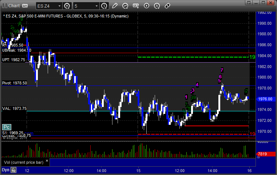This screenshot has width=277, height=175.
Task: Select the UPT: 1982.75 label
Action: pos(14,60)
